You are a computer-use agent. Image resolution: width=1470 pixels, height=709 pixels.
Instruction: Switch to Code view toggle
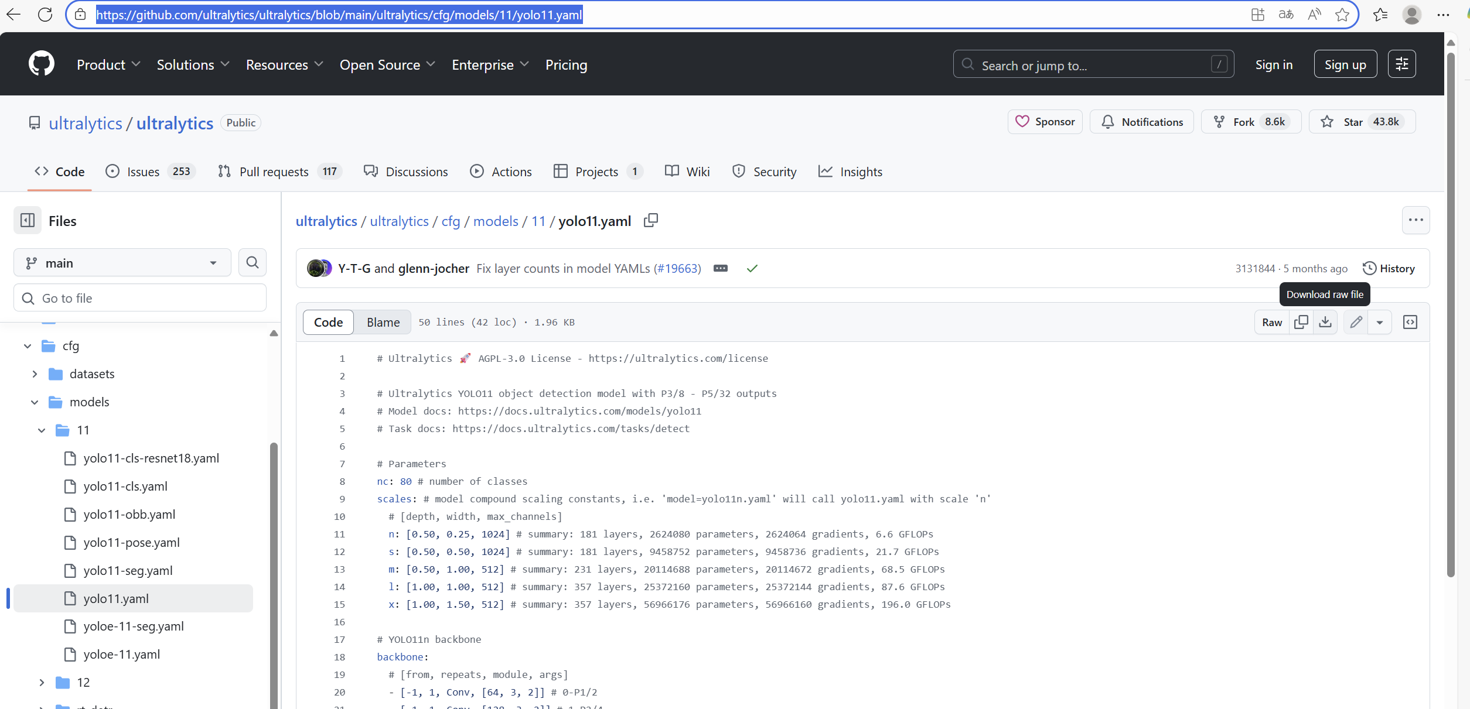(328, 322)
